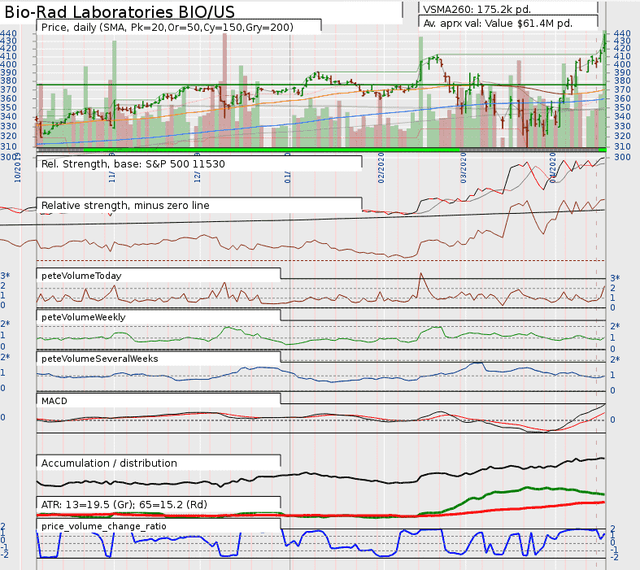
Task: Click the Bio-Rad Laboratories BIO/US chart title
Action: 120,11
